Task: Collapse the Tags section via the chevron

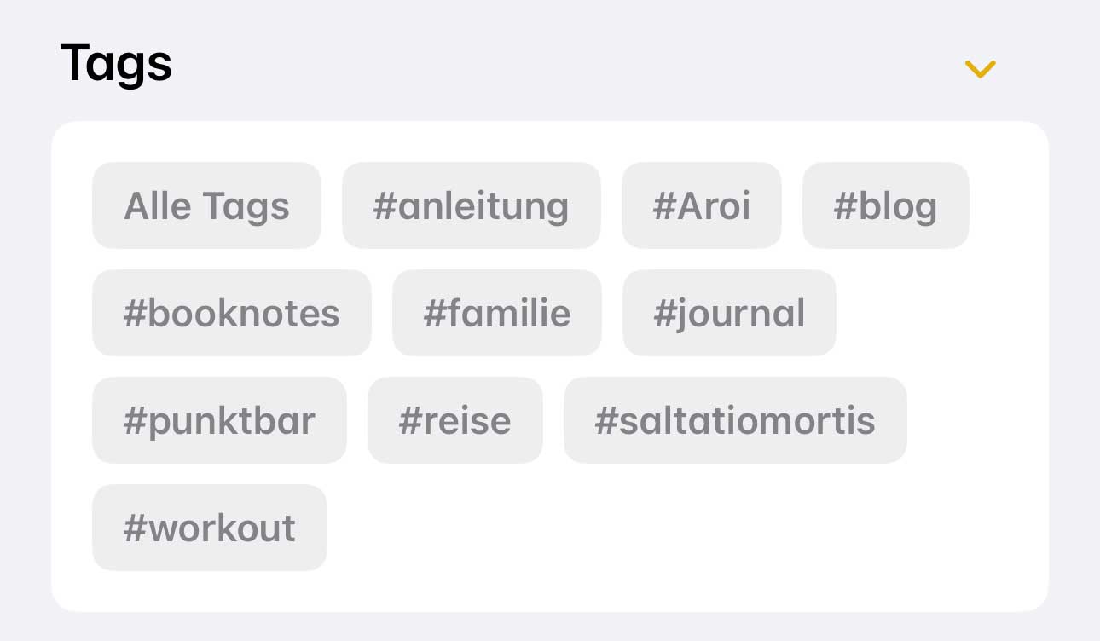Action: [979, 69]
